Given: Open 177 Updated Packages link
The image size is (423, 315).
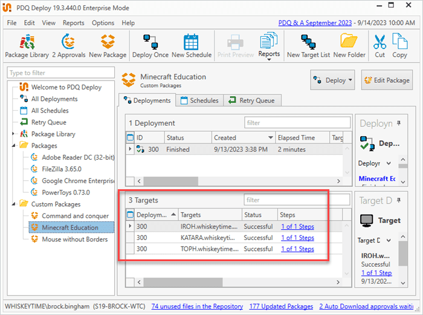Looking at the screenshot, I should coord(281,307).
